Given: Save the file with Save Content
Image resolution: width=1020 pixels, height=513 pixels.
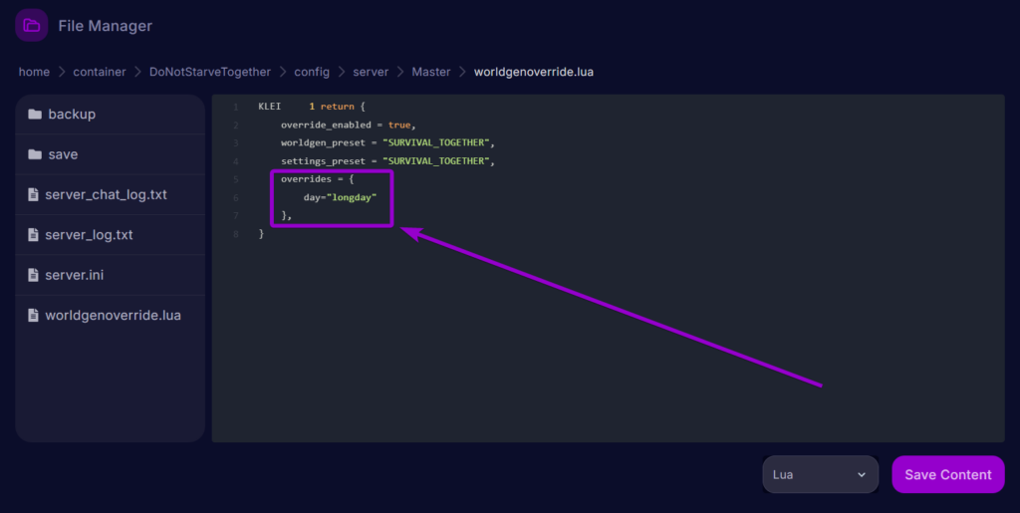Looking at the screenshot, I should (947, 474).
